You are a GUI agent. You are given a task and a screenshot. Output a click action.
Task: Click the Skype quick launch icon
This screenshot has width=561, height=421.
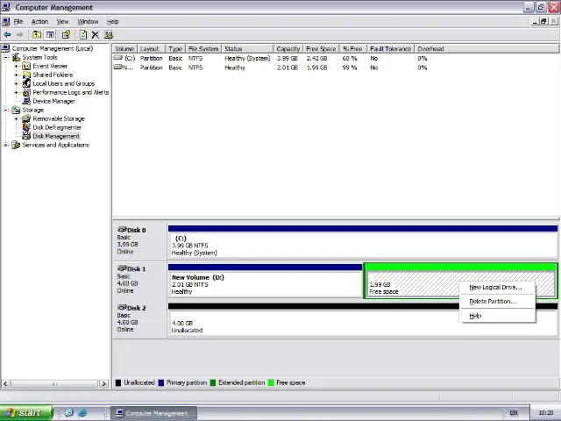pos(69,413)
